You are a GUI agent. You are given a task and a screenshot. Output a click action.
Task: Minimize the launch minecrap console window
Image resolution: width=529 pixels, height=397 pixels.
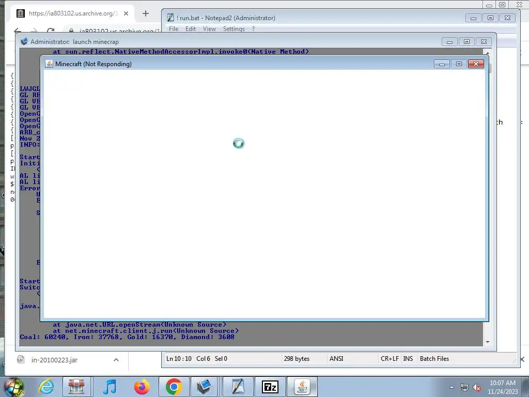pos(449,42)
